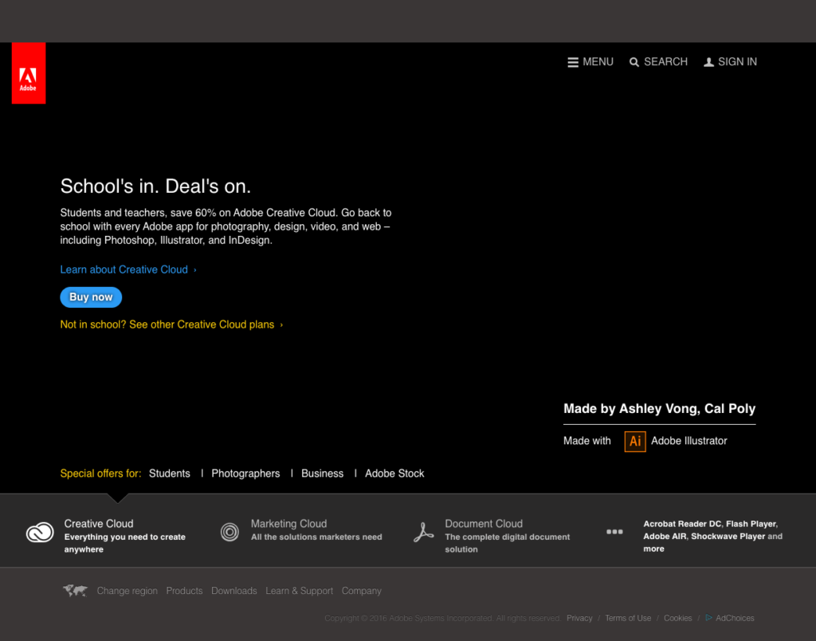Click the AdChoices icon
The height and width of the screenshot is (641, 816).
708,618
